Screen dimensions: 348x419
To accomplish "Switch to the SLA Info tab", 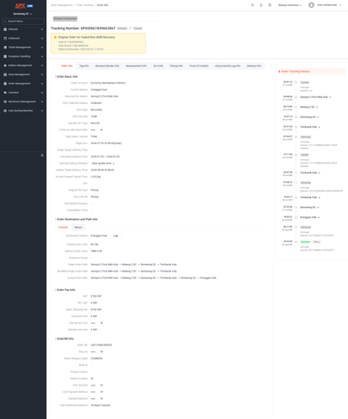I will point(158,66).
